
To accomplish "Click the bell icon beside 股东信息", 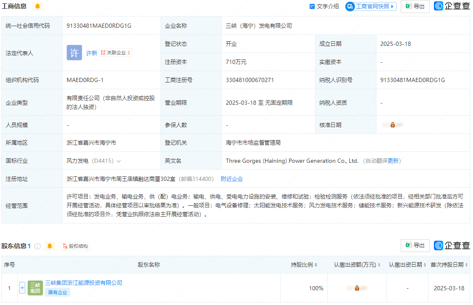I will pyautogui.click(x=50, y=246).
